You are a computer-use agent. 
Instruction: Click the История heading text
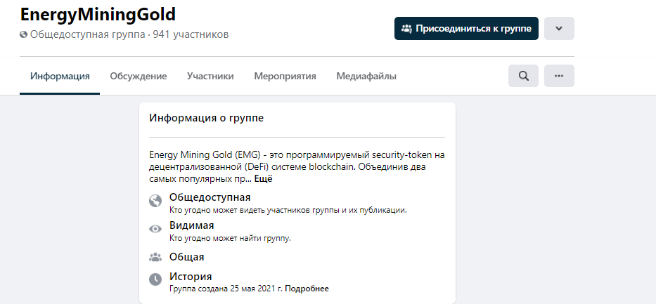191,277
